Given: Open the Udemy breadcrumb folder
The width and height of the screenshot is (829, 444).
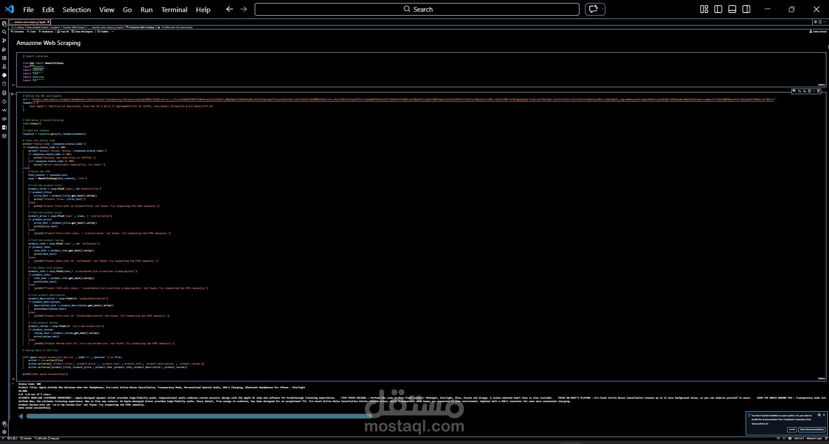Looking at the screenshot, I should [x=20, y=27].
